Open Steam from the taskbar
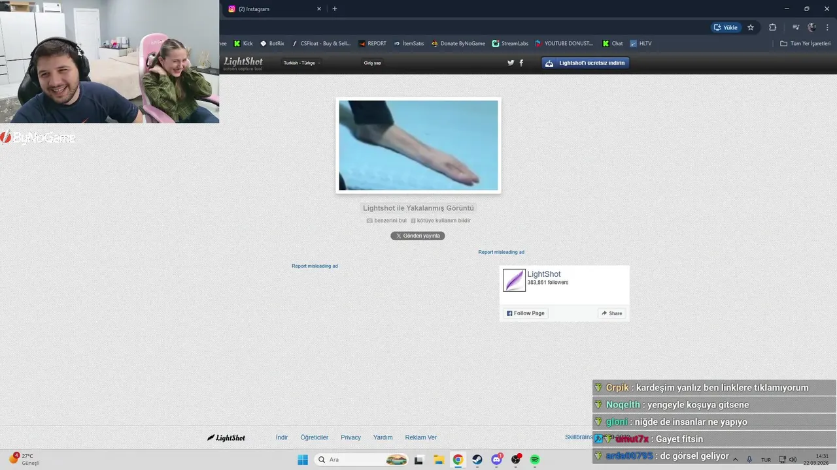 click(477, 460)
